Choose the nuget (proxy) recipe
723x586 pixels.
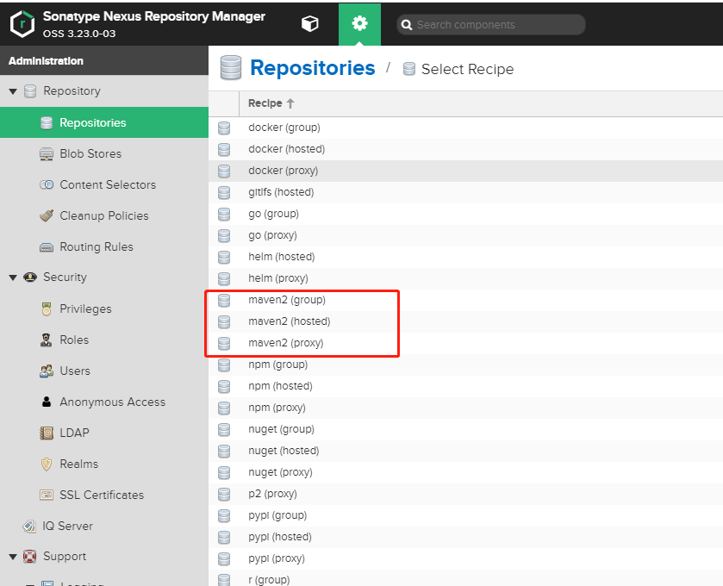tap(465, 472)
